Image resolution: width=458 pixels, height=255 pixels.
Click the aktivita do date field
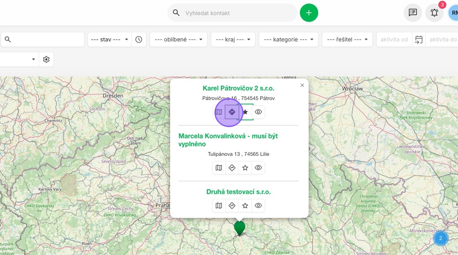tap(442, 39)
